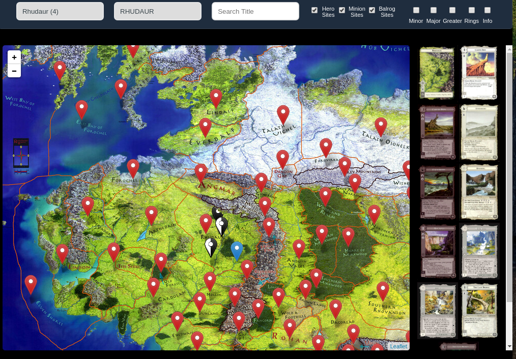
Task: Select the Talath Uichel marker
Action: (x=283, y=114)
